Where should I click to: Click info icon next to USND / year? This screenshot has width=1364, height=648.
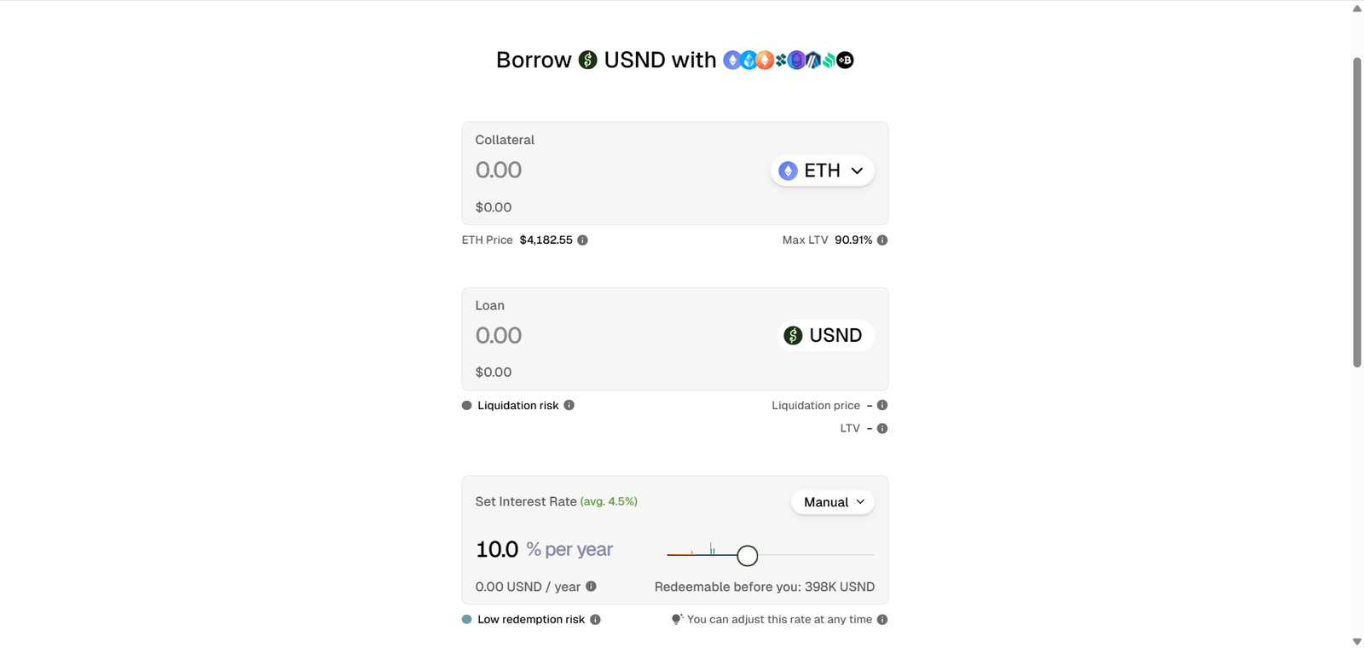pyautogui.click(x=591, y=587)
